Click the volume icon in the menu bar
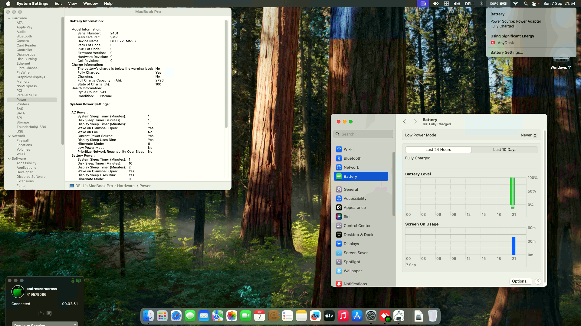 (x=457, y=4)
